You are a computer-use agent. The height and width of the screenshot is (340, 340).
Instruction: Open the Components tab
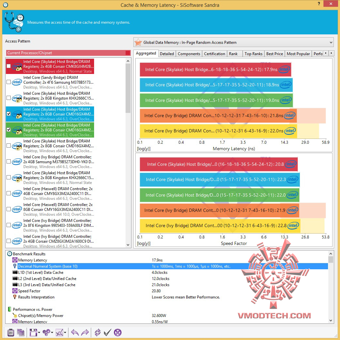[189, 54]
